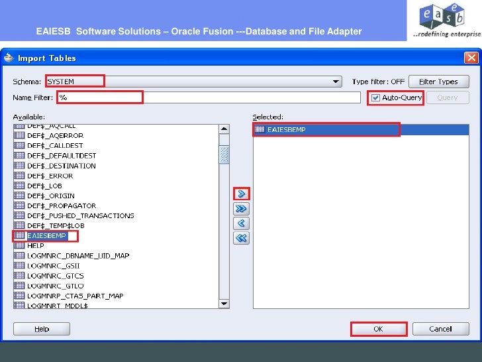Click the OK button
Image resolution: width=482 pixels, height=362 pixels.
coord(379,329)
